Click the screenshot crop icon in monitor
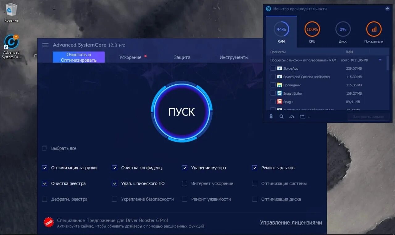Screen dimensions: 395x235 pyautogui.click(x=302, y=117)
